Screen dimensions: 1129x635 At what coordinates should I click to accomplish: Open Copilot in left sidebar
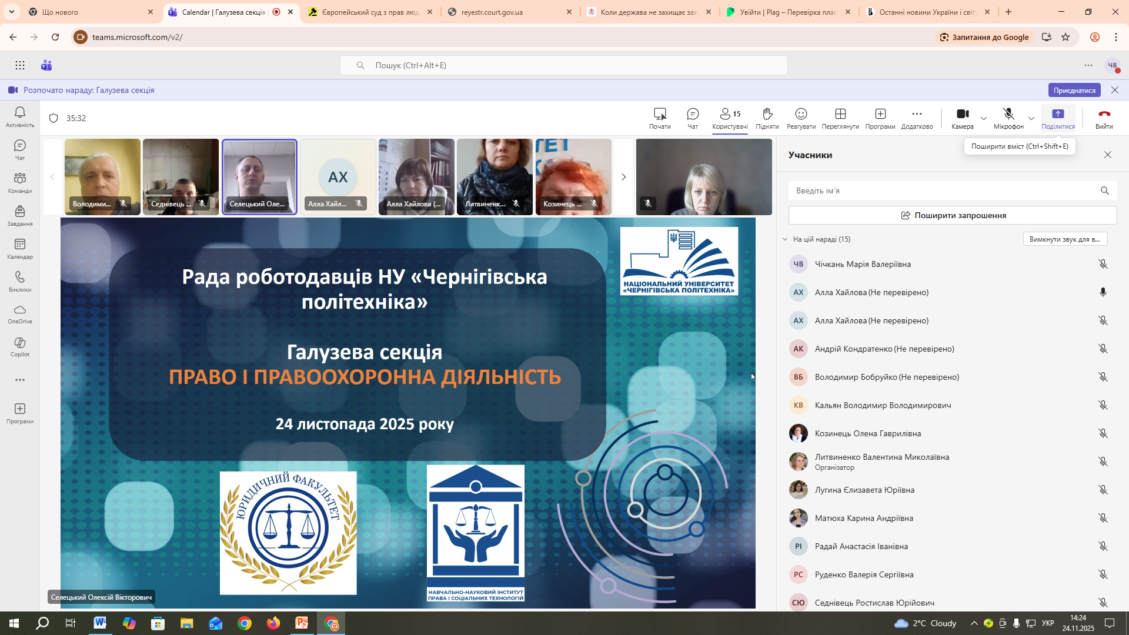[x=20, y=346]
